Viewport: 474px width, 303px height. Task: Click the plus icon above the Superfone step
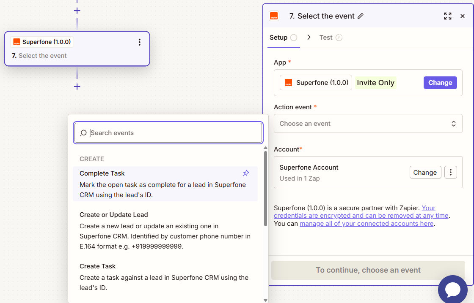click(x=77, y=11)
